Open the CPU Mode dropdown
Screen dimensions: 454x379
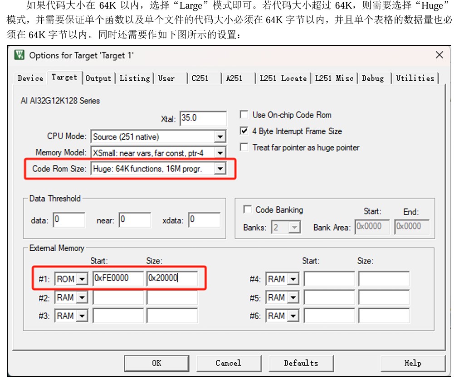coord(220,136)
